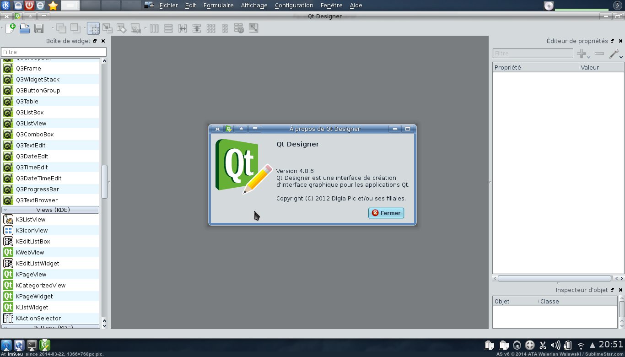Image resolution: width=625 pixels, height=357 pixels.
Task: Select KWebView in the widget list
Action: point(30,252)
